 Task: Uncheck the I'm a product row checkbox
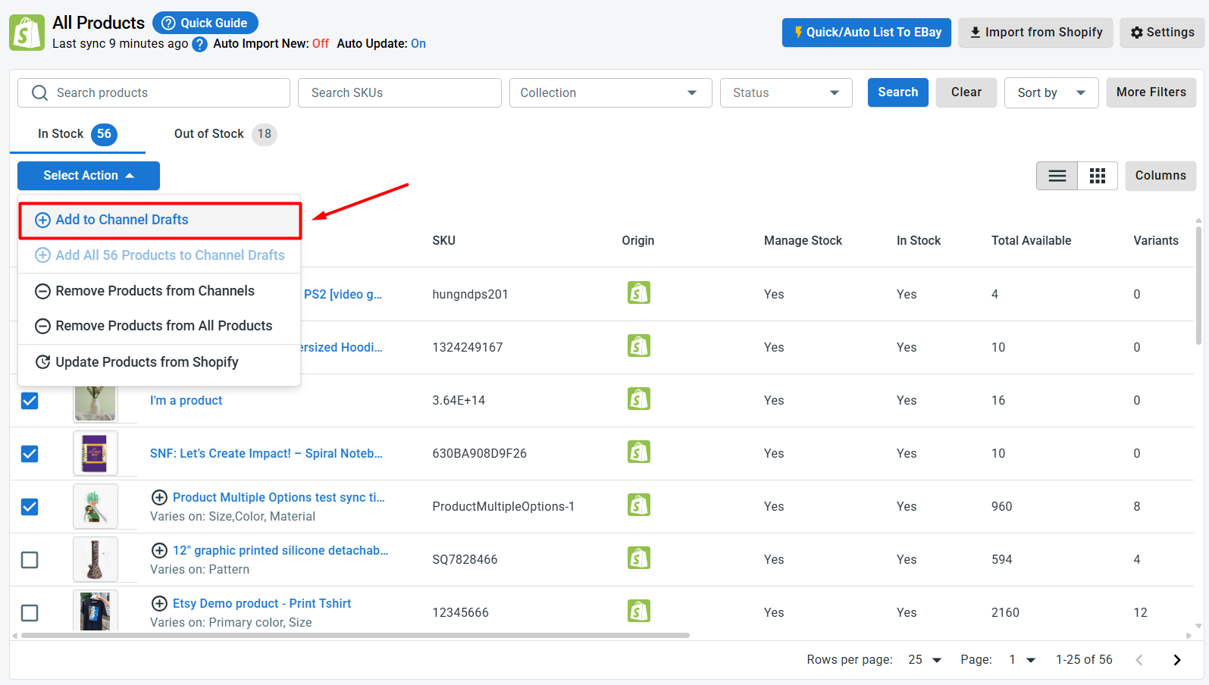tap(30, 401)
